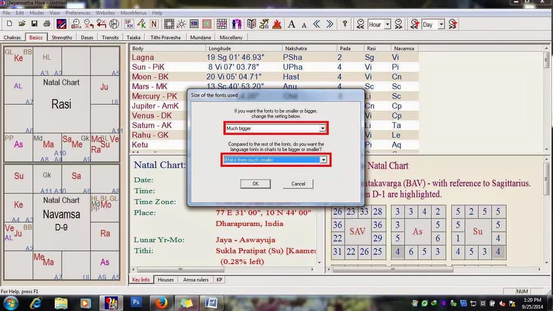Open the KP bottom tab
The image size is (553, 311).
pyautogui.click(x=219, y=280)
